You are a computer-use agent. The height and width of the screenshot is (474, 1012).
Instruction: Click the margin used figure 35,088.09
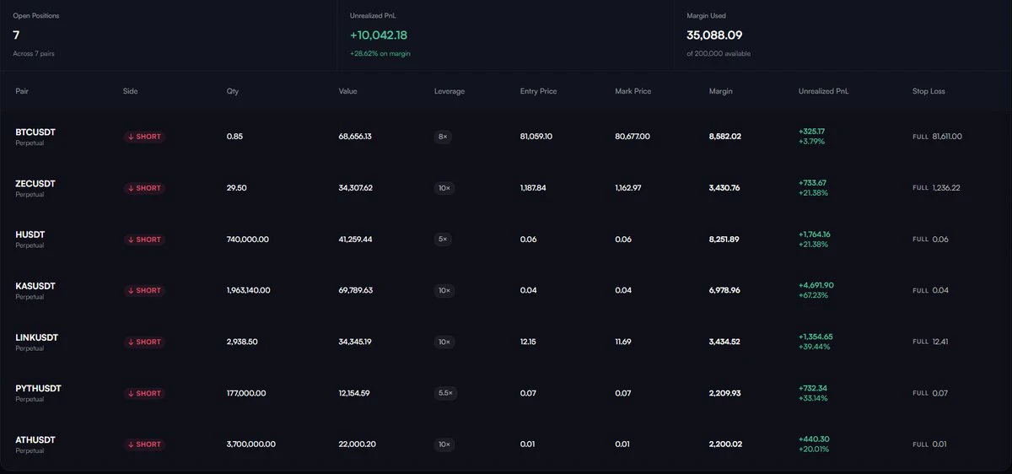[x=714, y=35]
